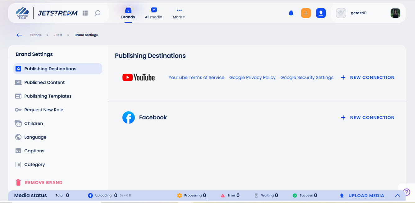The image size is (415, 203).
Task: Click the gctest01 account name
Action: [x=359, y=13]
